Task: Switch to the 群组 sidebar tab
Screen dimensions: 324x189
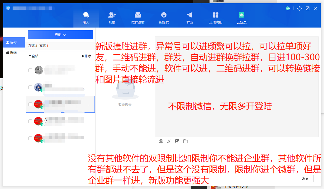Action: (x=12, y=53)
